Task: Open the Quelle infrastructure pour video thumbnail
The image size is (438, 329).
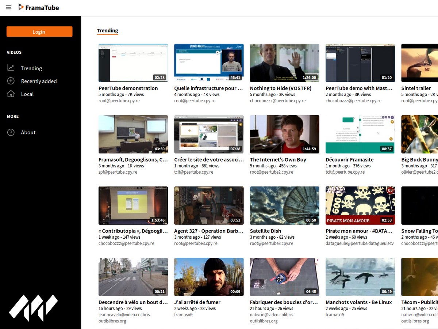Action: point(209,63)
